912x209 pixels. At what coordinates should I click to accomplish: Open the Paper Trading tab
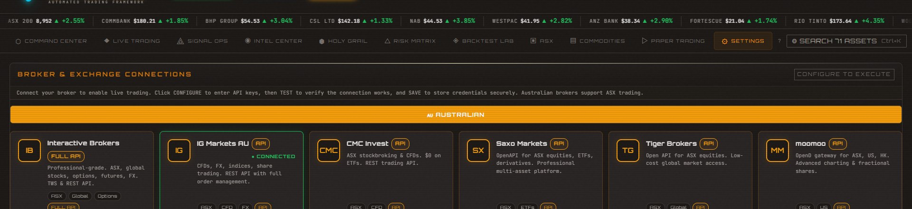tap(673, 41)
